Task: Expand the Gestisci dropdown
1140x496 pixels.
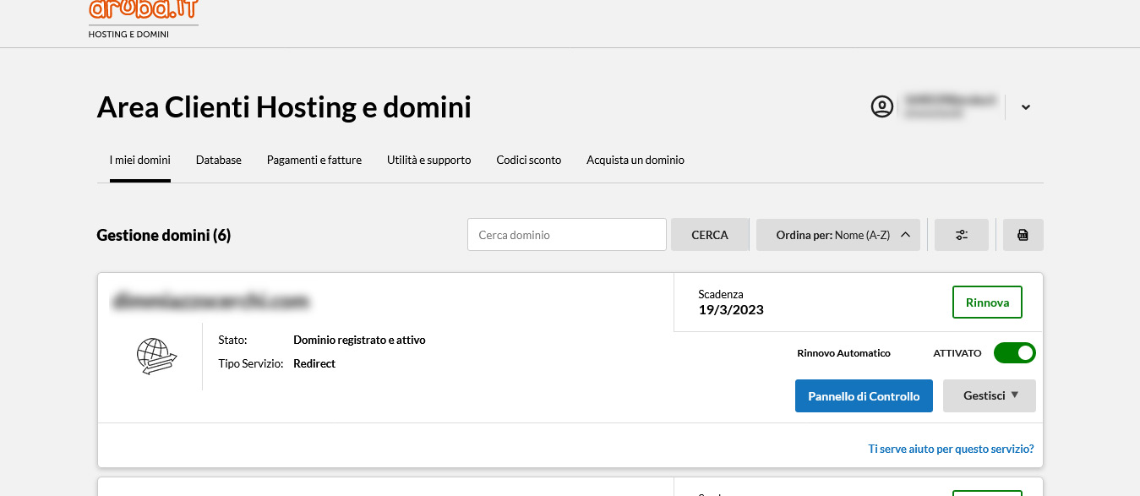Action: 990,395
